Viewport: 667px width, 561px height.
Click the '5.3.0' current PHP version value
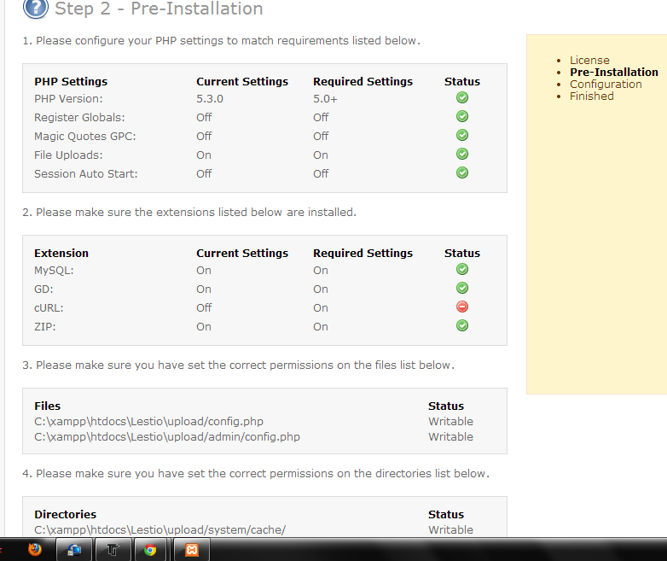click(x=210, y=98)
